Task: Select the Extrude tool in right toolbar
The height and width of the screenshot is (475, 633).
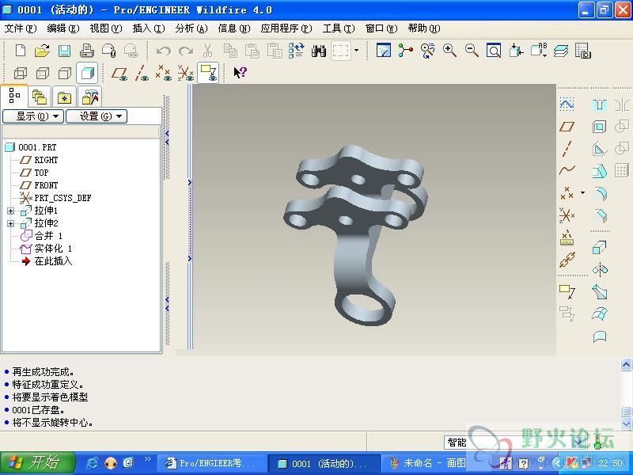Action: (x=600, y=247)
